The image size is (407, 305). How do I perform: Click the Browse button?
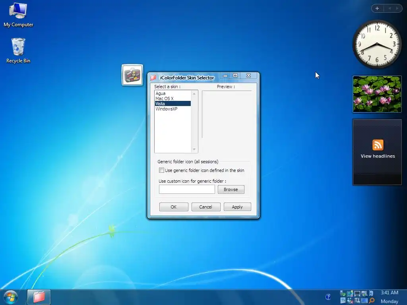[x=231, y=189]
